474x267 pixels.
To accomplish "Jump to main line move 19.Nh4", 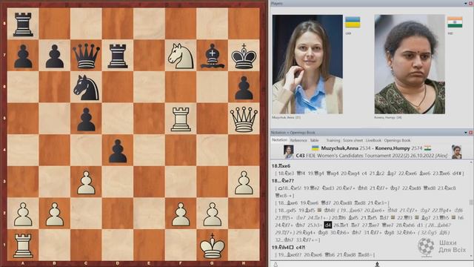I will coord(282,247).
